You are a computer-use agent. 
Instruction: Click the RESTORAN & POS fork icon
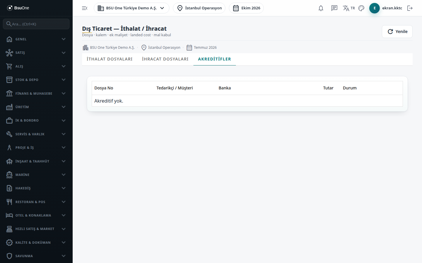point(9,202)
